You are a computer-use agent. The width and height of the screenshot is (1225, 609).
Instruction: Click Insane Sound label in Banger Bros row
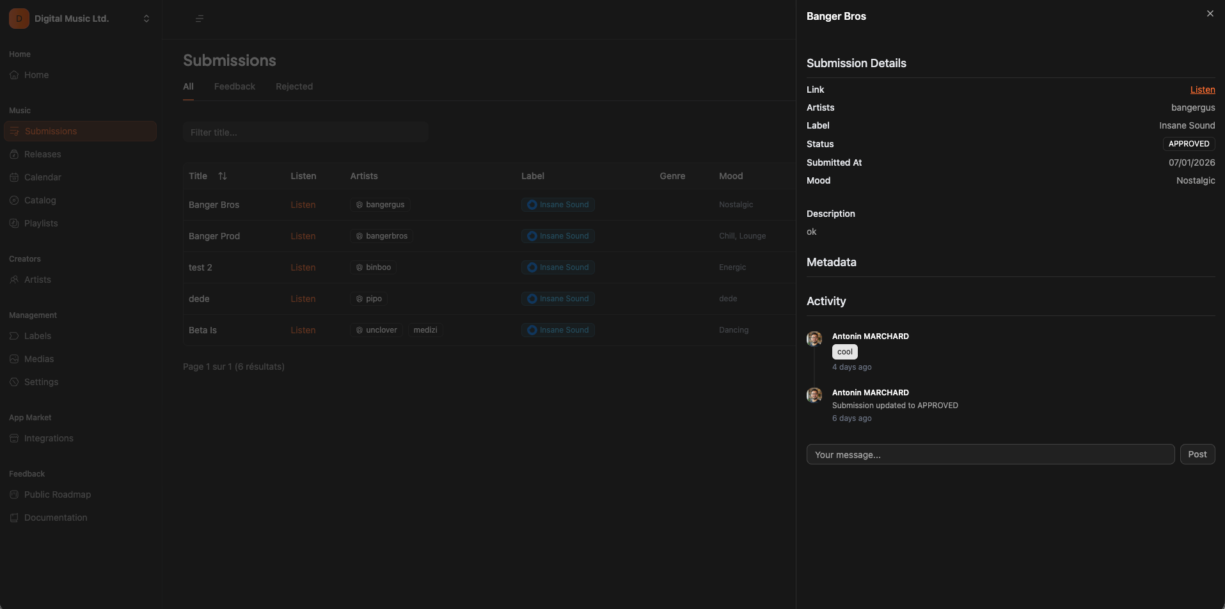point(558,205)
